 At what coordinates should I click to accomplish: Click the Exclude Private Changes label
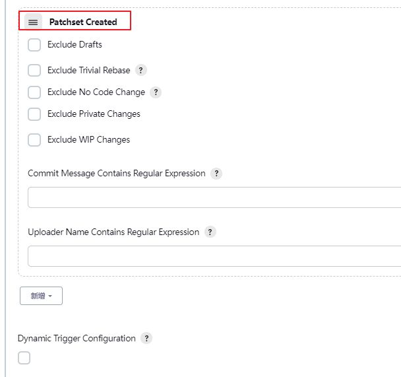[94, 114]
